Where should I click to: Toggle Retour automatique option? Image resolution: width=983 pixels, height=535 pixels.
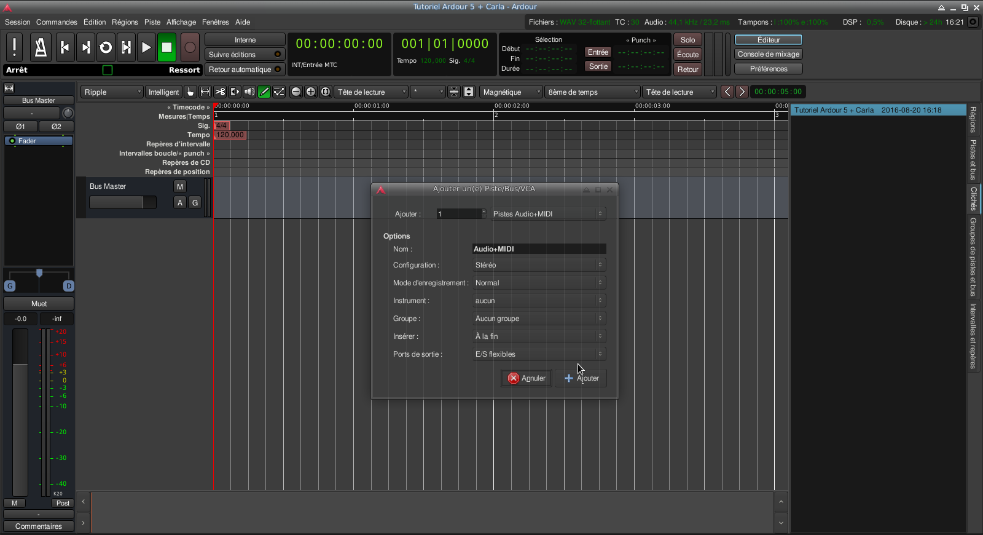coord(245,69)
